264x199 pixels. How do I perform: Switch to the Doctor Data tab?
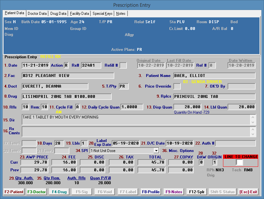click(37, 14)
